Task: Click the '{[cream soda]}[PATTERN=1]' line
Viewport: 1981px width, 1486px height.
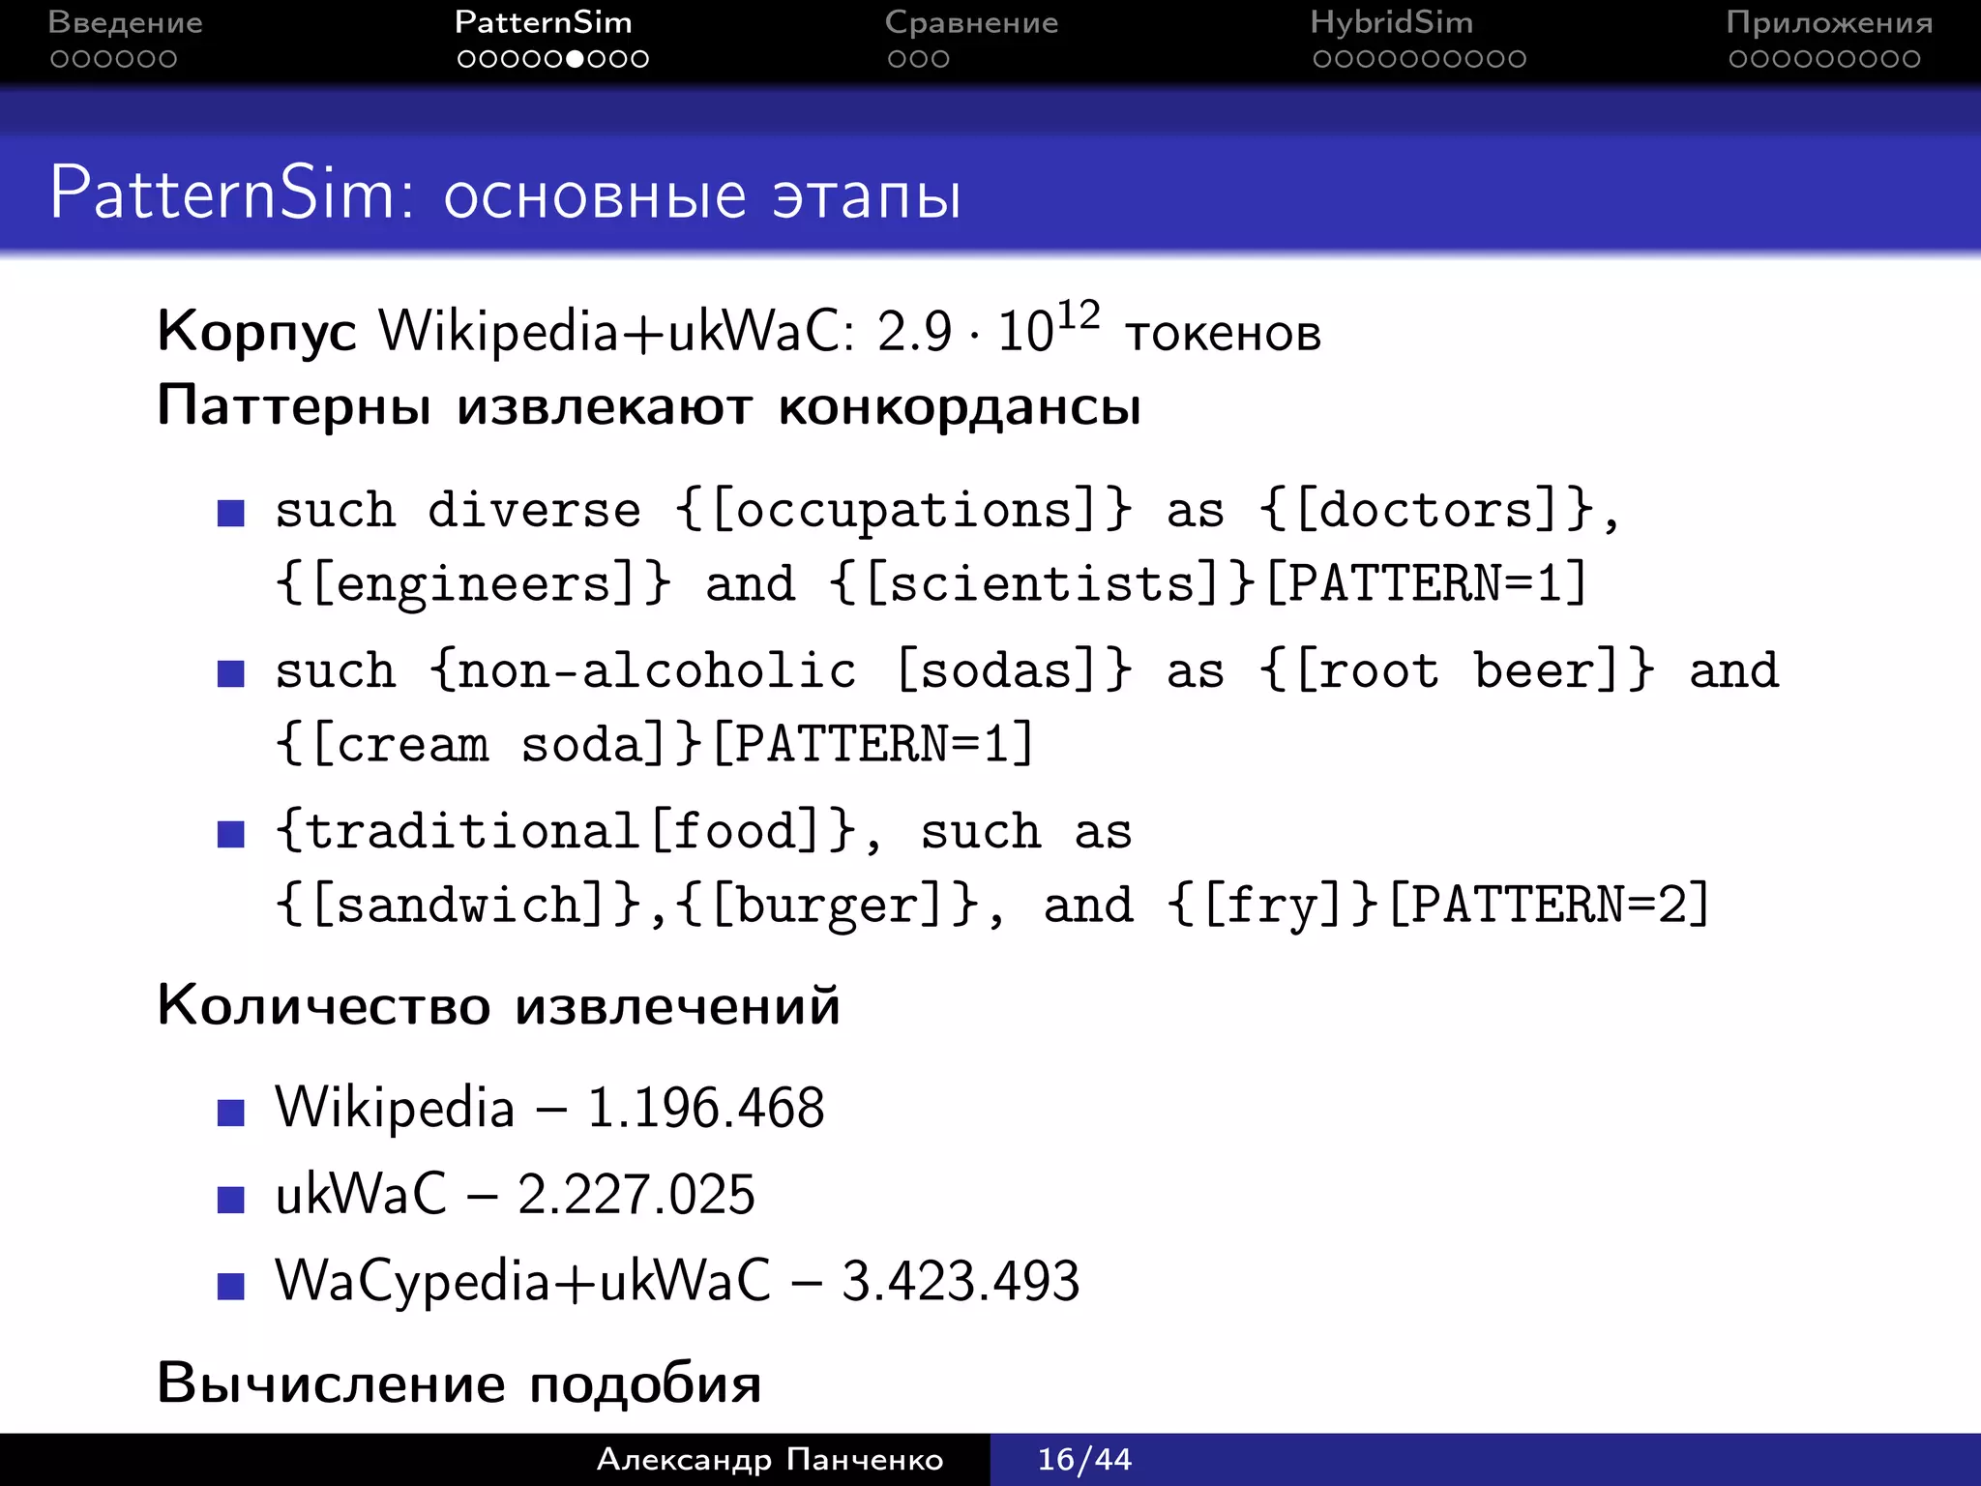Action: (x=655, y=744)
